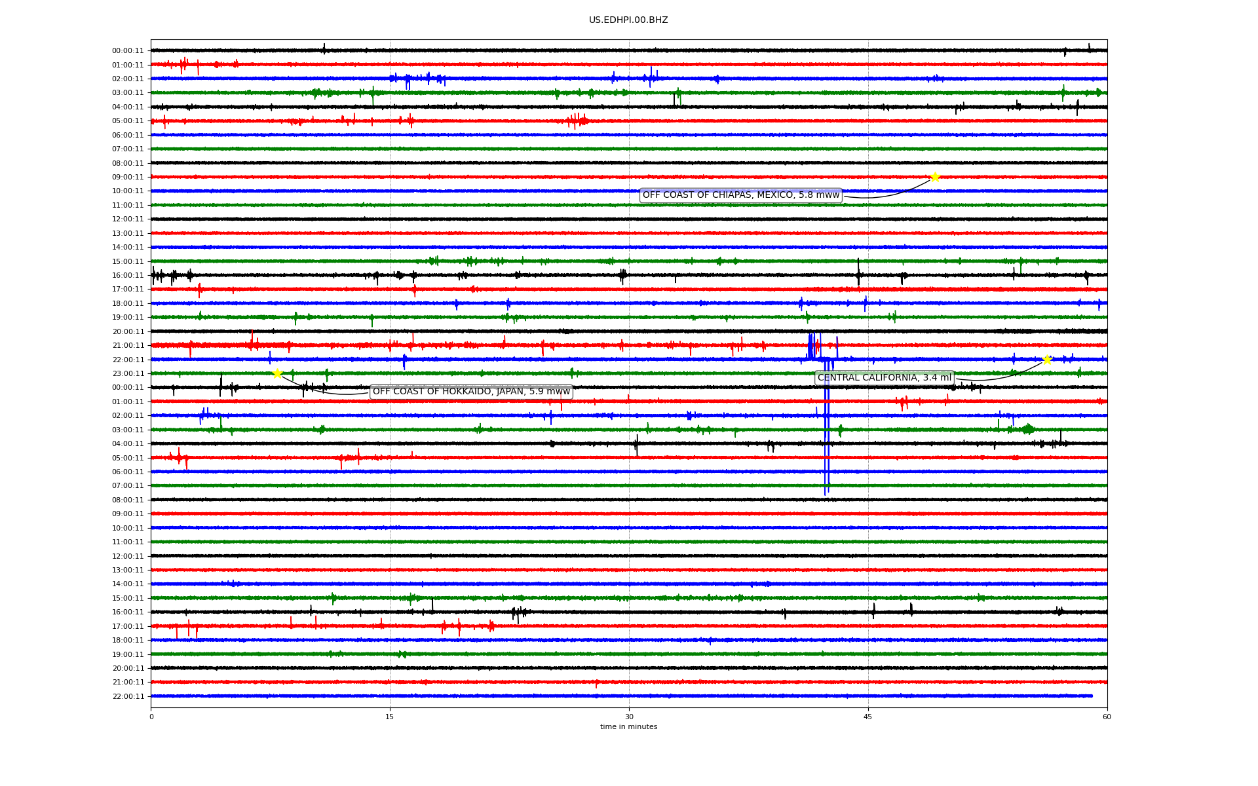1258x786 pixels.
Task: Select the label 'OFF COAST OF CHIAPAS, MEXICO, 5.8 mww'
Action: point(740,195)
